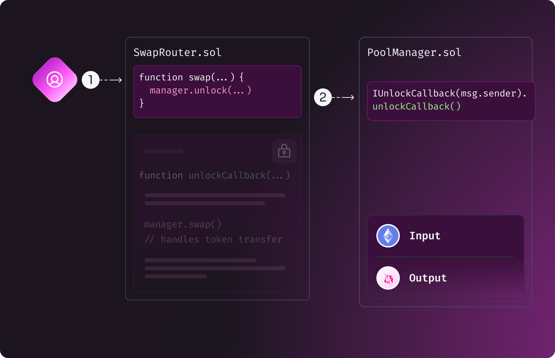
Task: Open the PoolManager.sol title
Action: pyautogui.click(x=414, y=53)
